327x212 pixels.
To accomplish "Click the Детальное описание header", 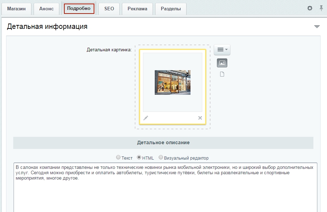I will click(x=163, y=143).
